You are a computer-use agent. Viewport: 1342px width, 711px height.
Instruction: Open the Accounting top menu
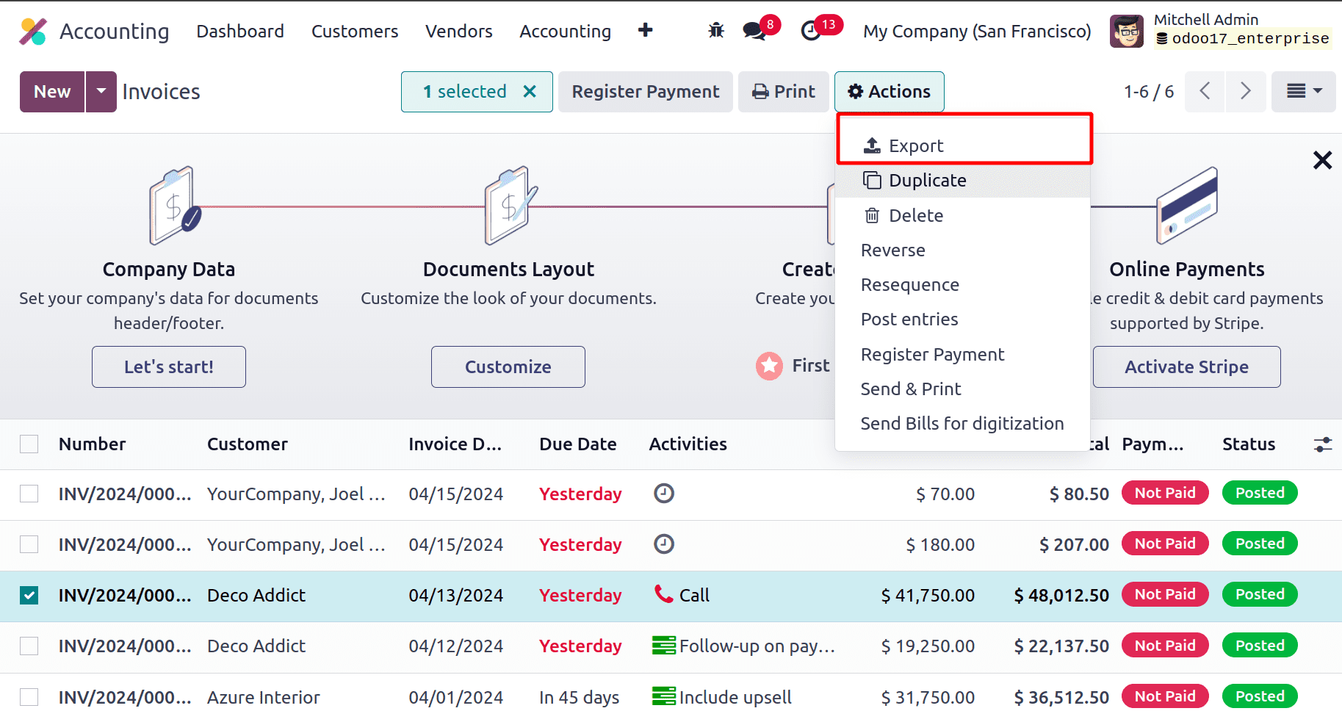tap(565, 32)
